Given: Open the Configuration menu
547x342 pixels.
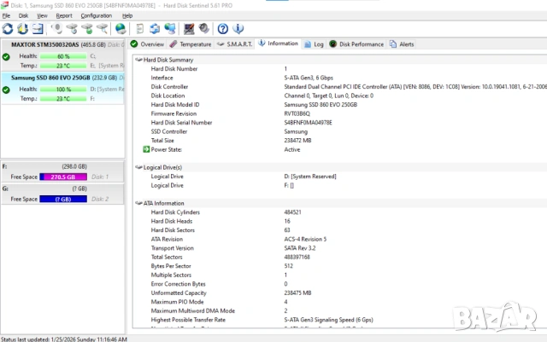Looking at the screenshot, I should (x=96, y=15).
